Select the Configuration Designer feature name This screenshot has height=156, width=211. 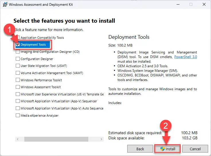click(x=37, y=59)
